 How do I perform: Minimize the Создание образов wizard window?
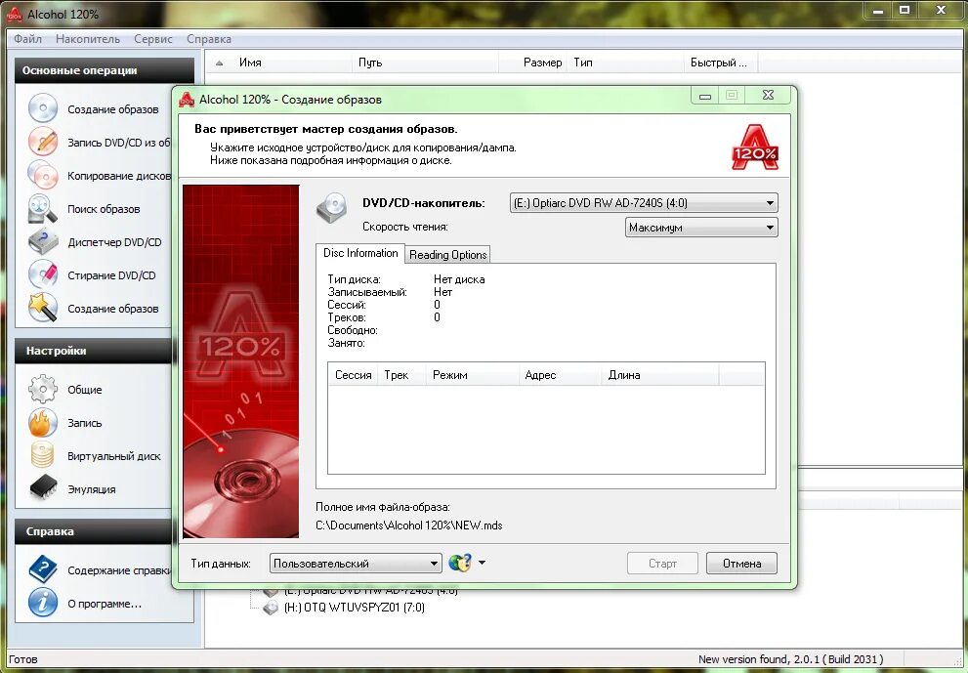coord(705,95)
